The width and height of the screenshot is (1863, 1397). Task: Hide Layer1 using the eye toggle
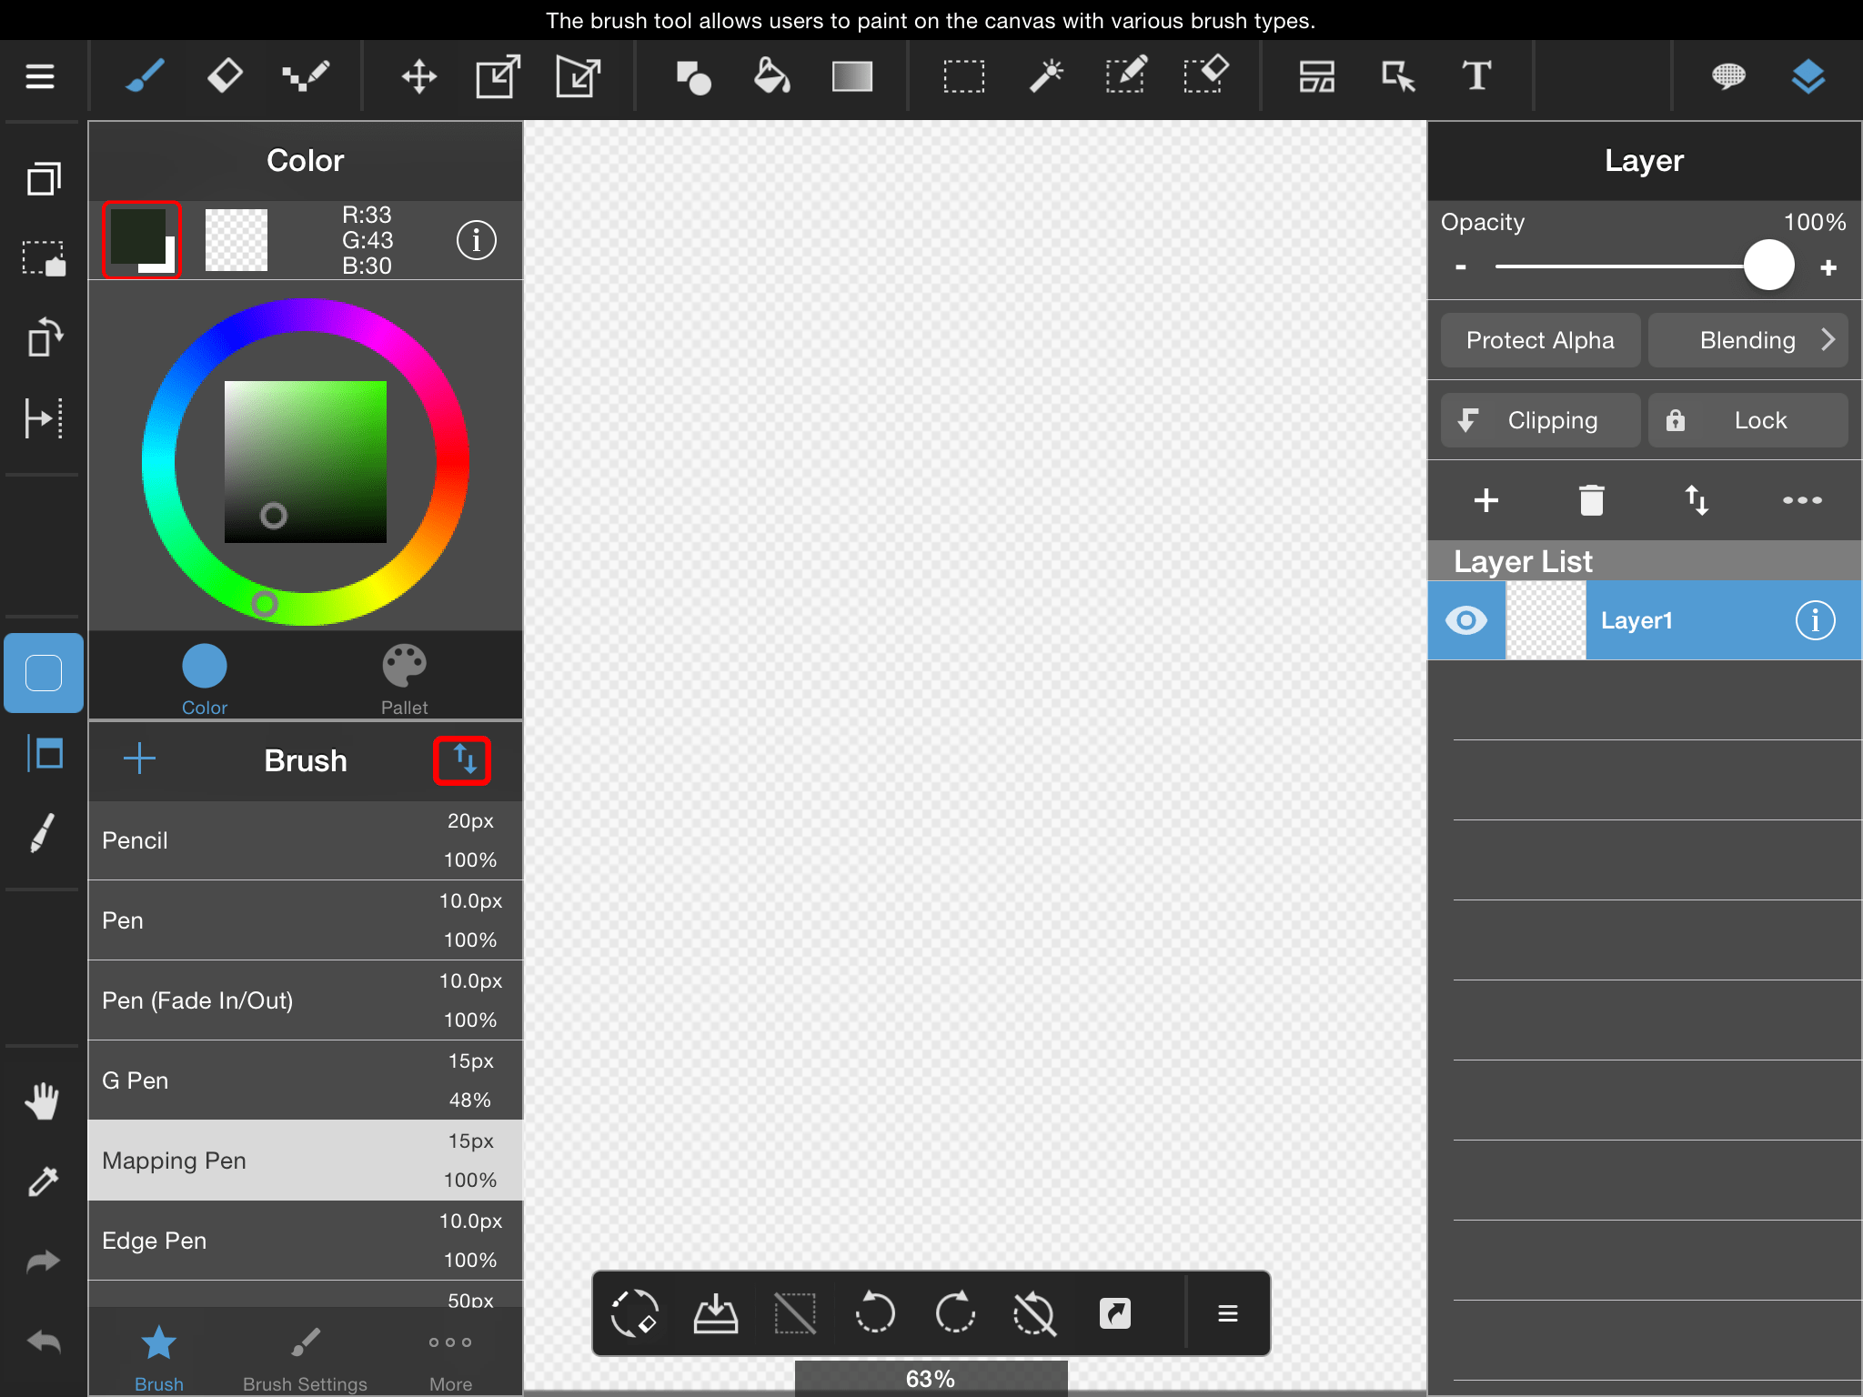coord(1466,619)
